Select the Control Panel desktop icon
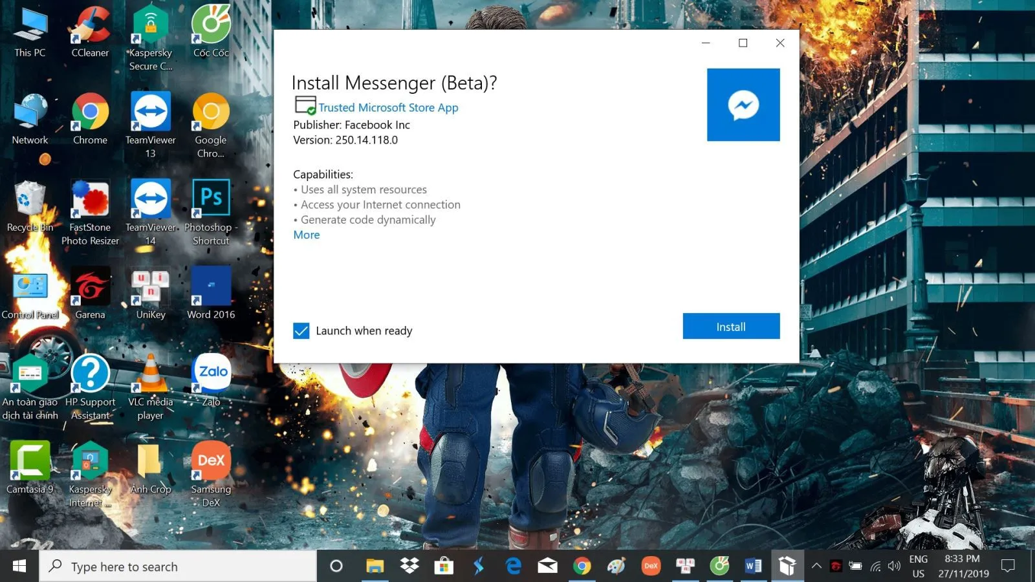This screenshot has height=582, width=1035. [x=30, y=294]
